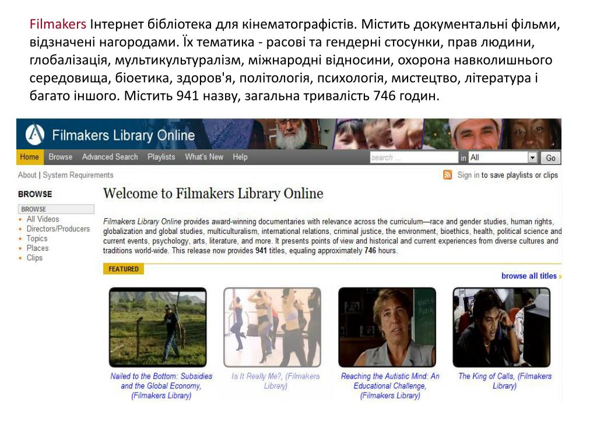Open the dancers thumbnail for Is It Really Me?

pos(272,327)
